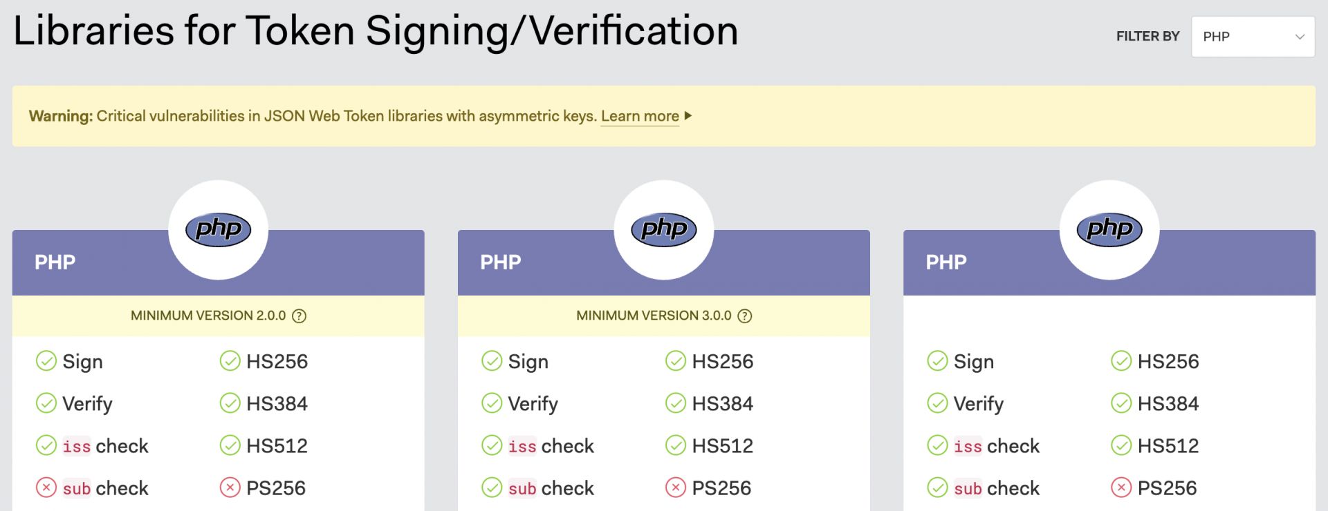The width and height of the screenshot is (1328, 511).
Task: Click the green check beside iss check, 2.0.0 card
Action: tap(46, 446)
